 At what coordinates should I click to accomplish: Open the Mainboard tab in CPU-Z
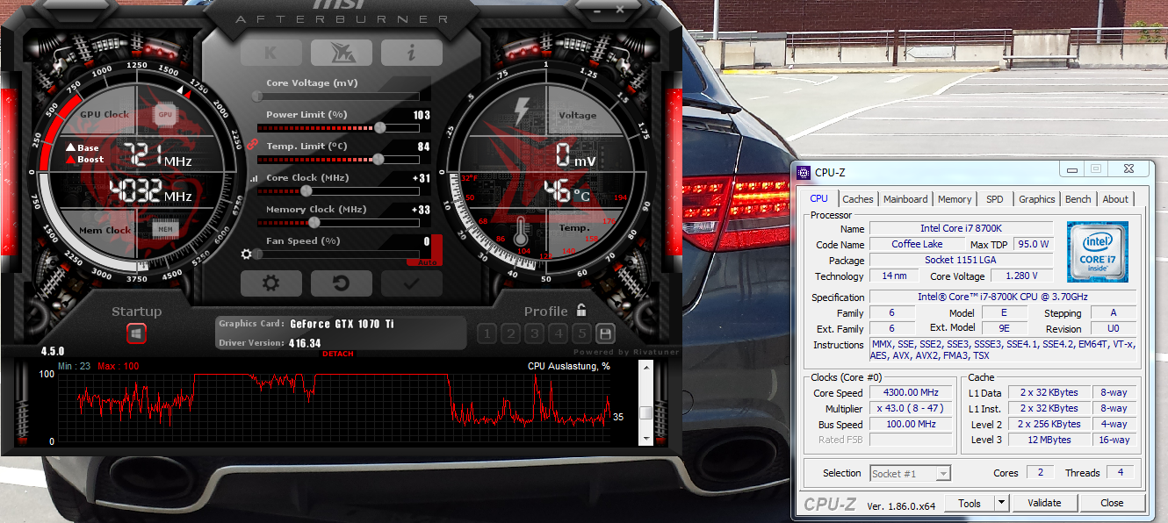(905, 199)
